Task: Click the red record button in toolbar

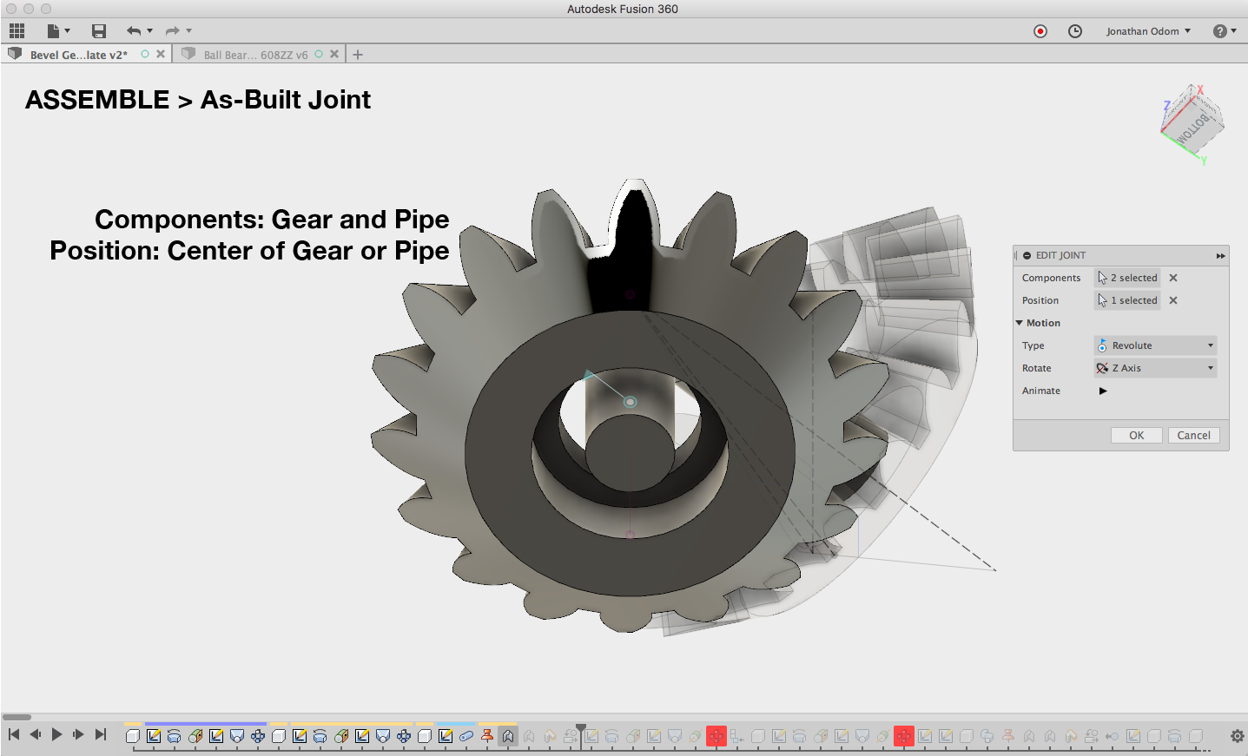Action: click(x=1040, y=31)
